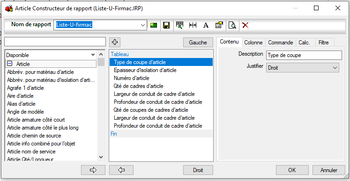Delete the report using red X icon
Image resolution: width=350 pixels, height=181 pixels.
tap(246, 25)
